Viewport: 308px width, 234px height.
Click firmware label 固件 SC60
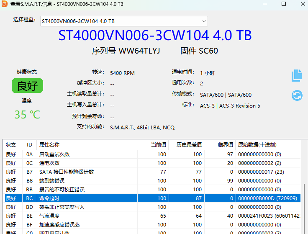(199, 51)
